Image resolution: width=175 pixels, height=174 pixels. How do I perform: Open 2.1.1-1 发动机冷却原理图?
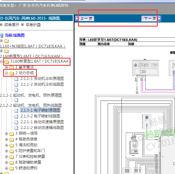point(42,78)
